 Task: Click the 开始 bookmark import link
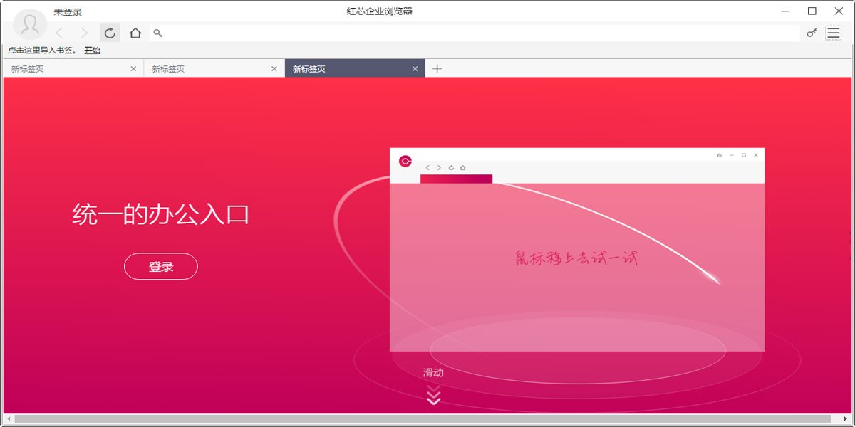point(91,51)
